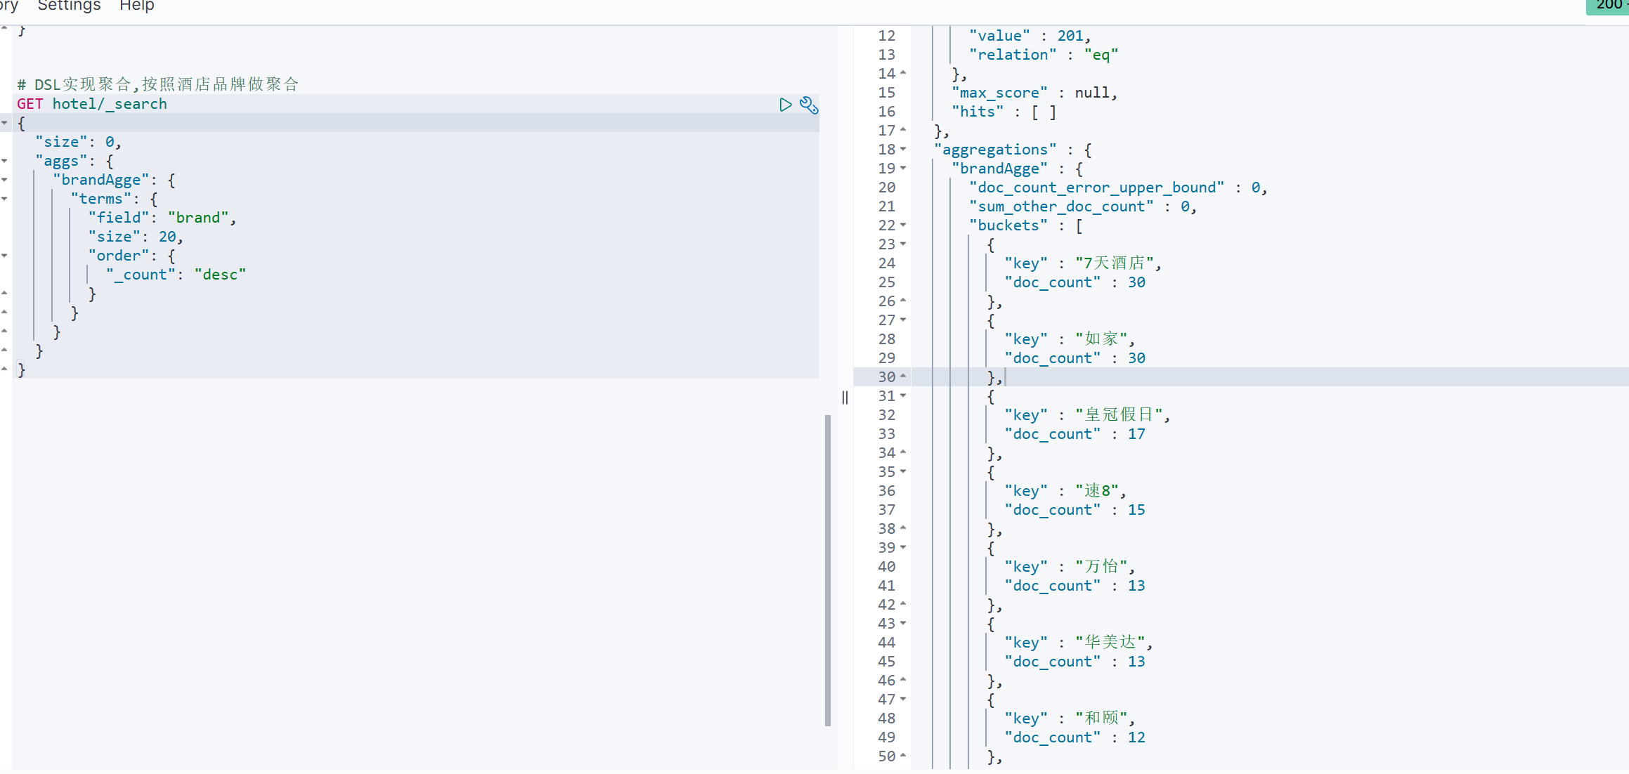
Task: Click key "速8" in response
Action: (1097, 490)
